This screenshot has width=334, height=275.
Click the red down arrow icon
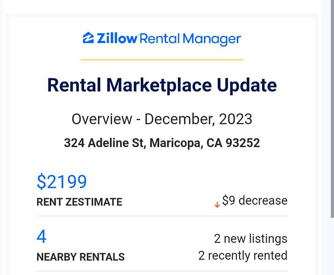coord(217,205)
